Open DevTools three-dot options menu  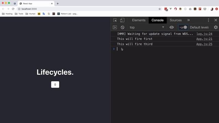208,20
